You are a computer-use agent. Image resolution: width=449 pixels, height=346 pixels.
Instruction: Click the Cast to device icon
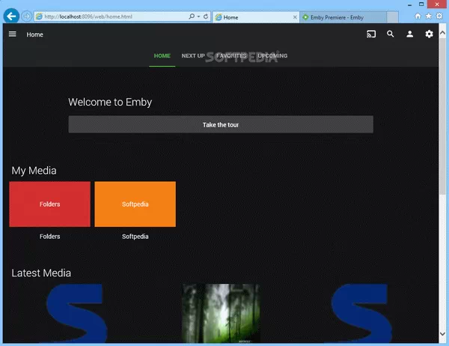(x=371, y=34)
